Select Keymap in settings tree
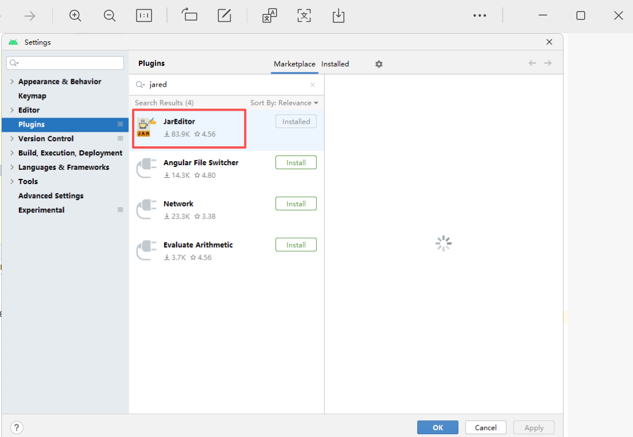Viewport: 633px width, 437px height. pyautogui.click(x=32, y=96)
